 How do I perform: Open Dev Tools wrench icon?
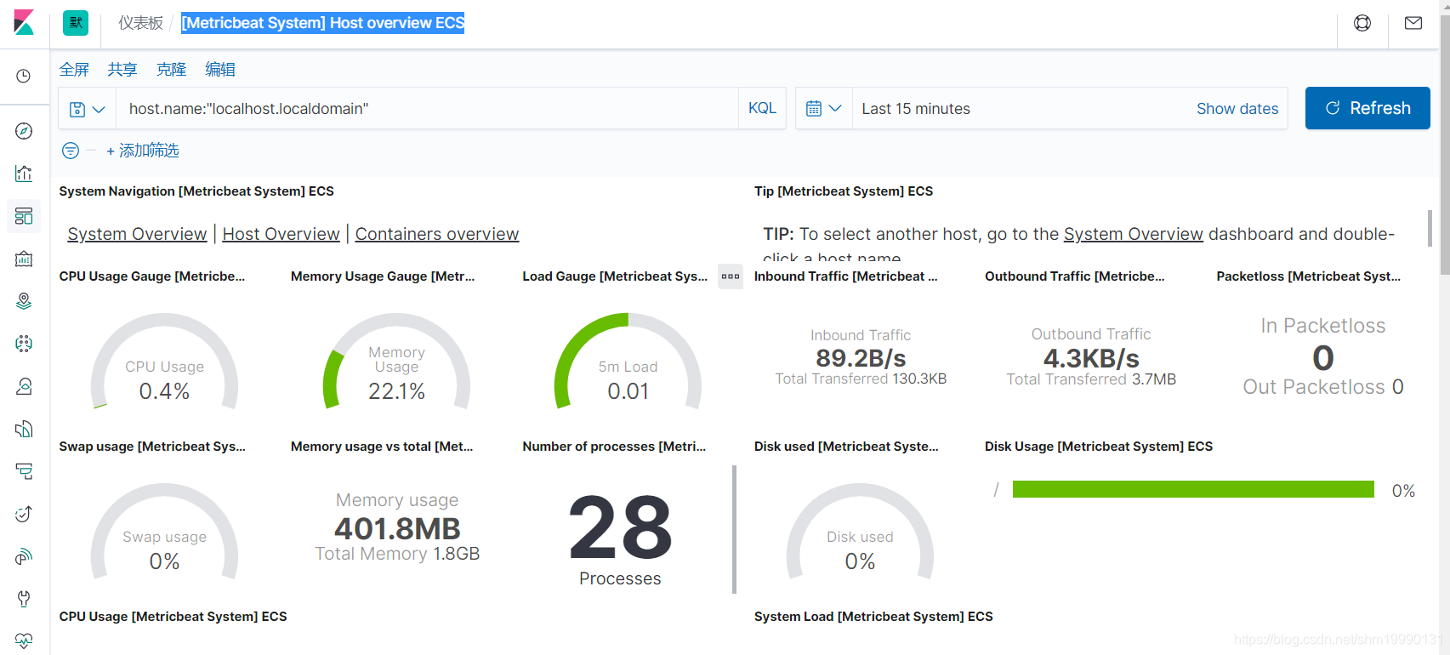[24, 599]
